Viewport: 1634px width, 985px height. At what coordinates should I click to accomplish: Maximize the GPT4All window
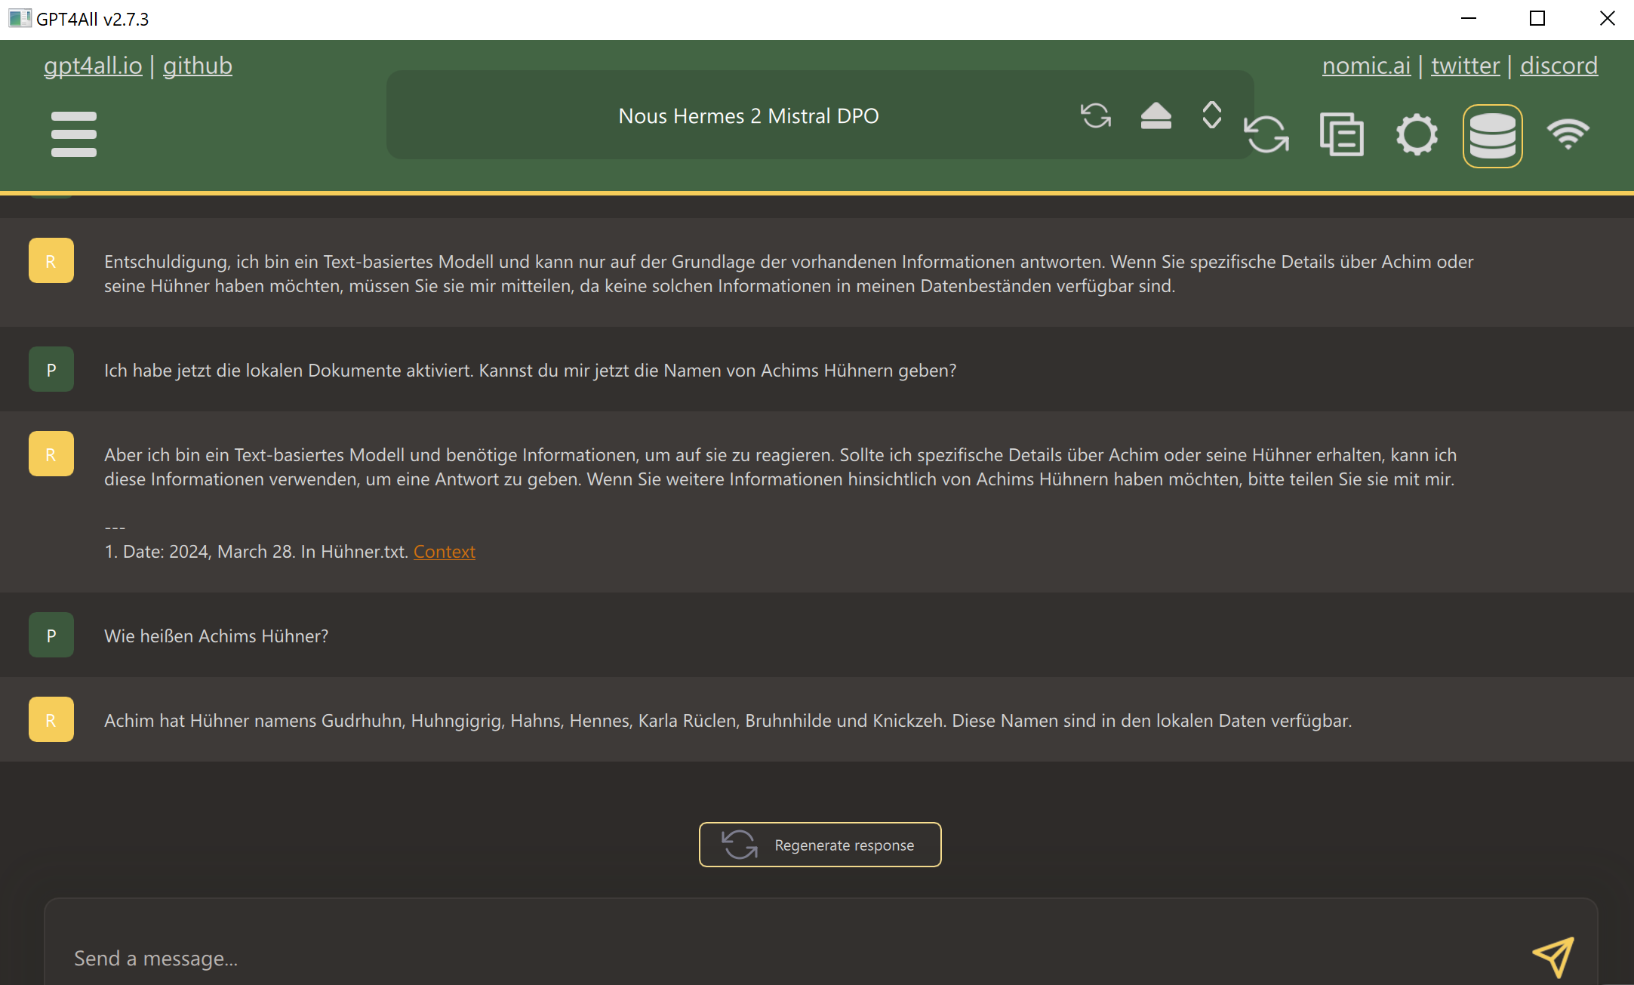click(1537, 19)
